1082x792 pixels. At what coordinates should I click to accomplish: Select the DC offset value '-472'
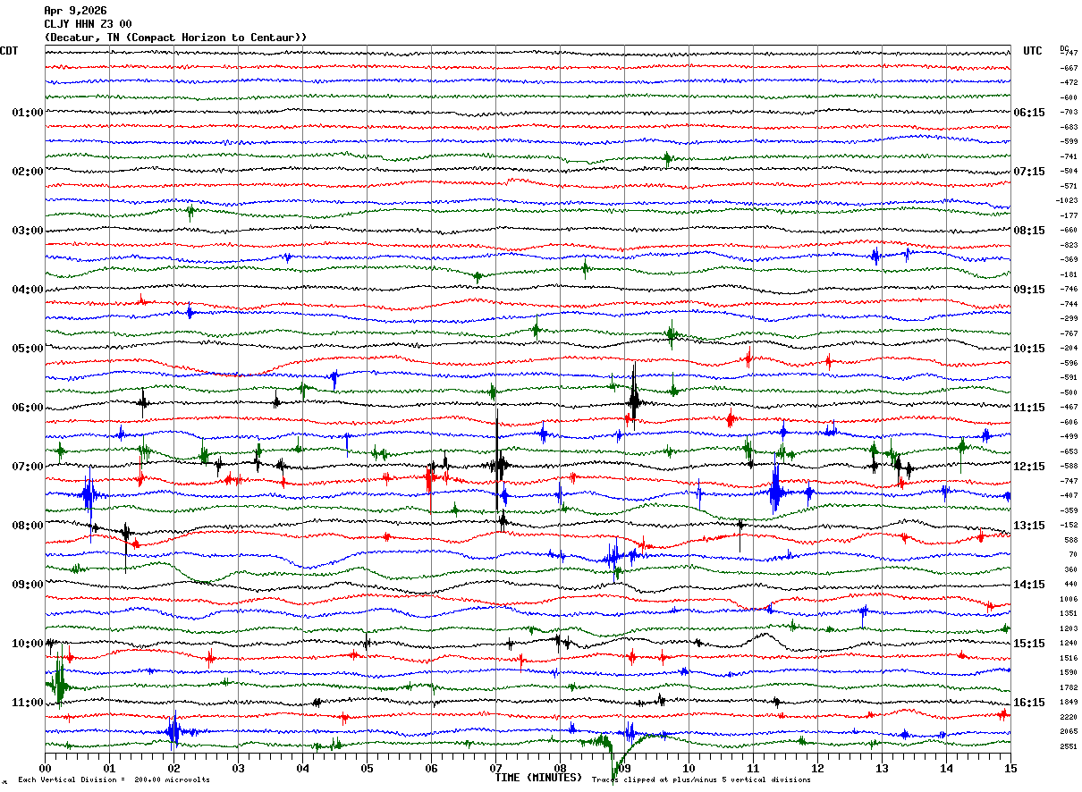1069,83
